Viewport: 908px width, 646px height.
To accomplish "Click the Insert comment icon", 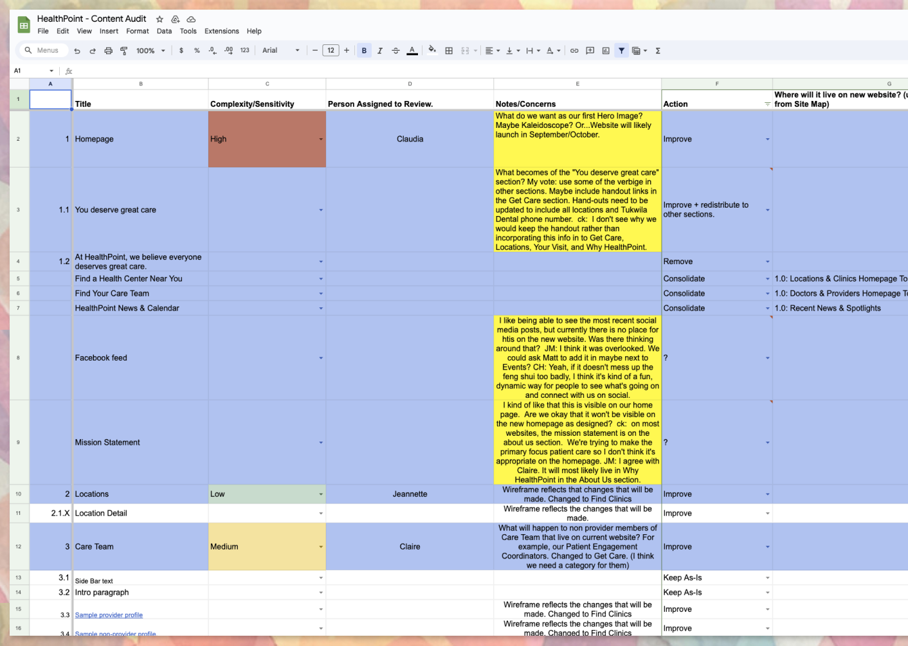I will coord(590,51).
